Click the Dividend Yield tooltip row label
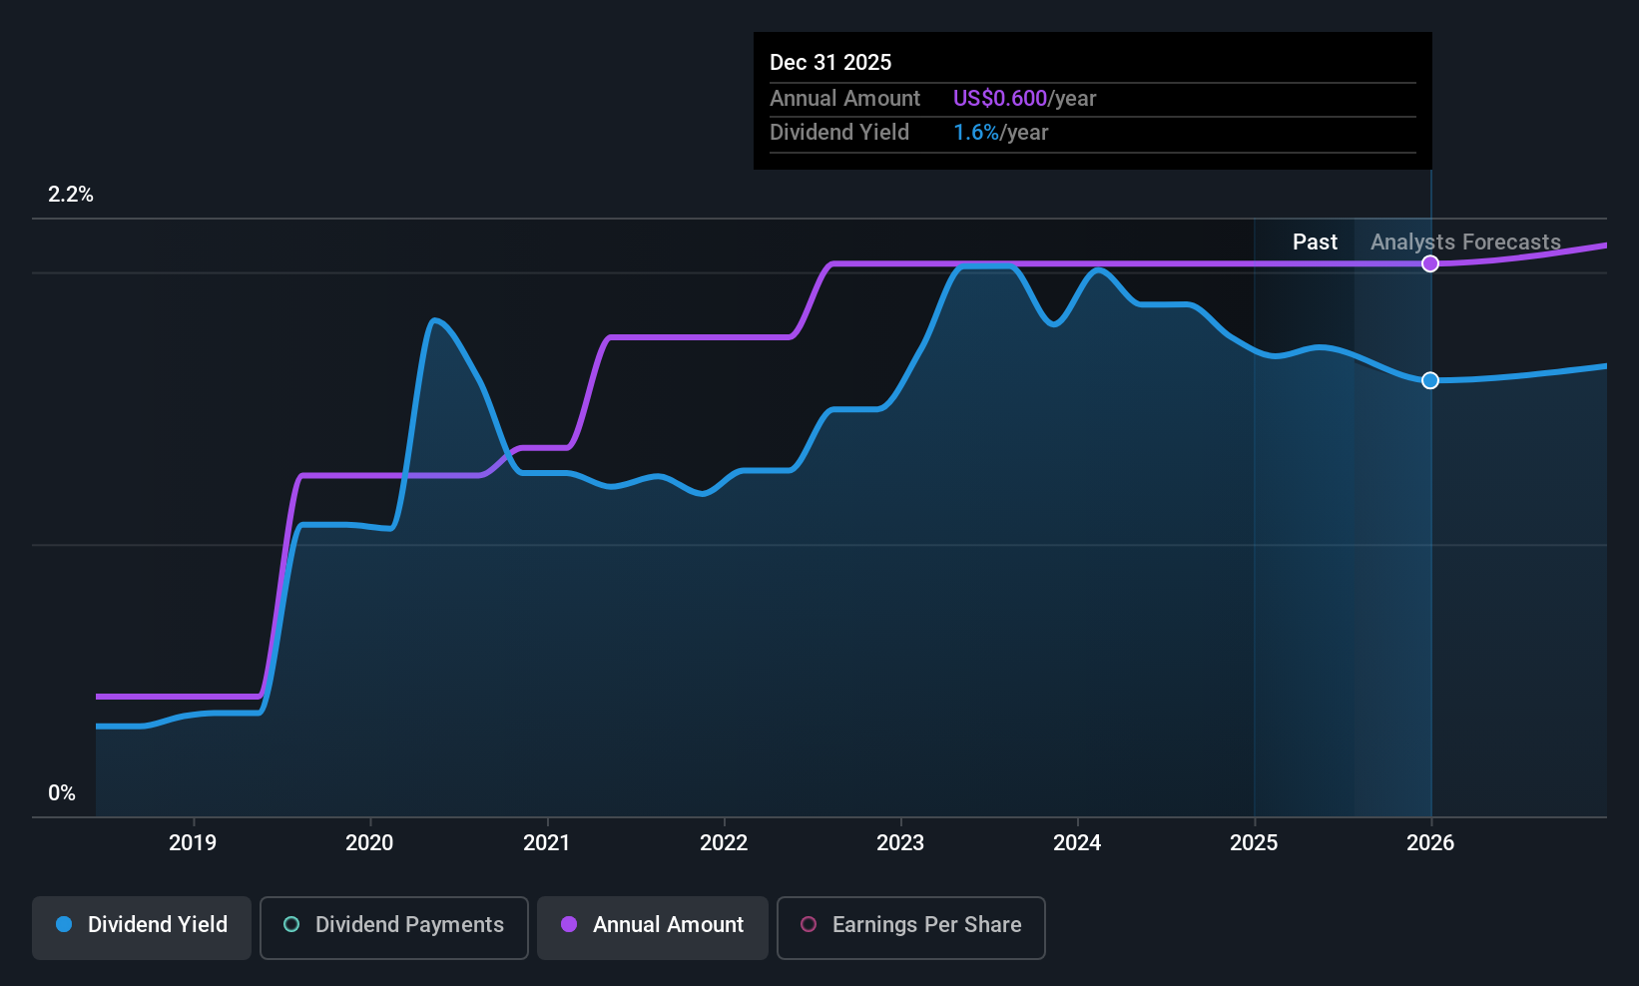This screenshot has width=1639, height=986. pyautogui.click(x=839, y=133)
